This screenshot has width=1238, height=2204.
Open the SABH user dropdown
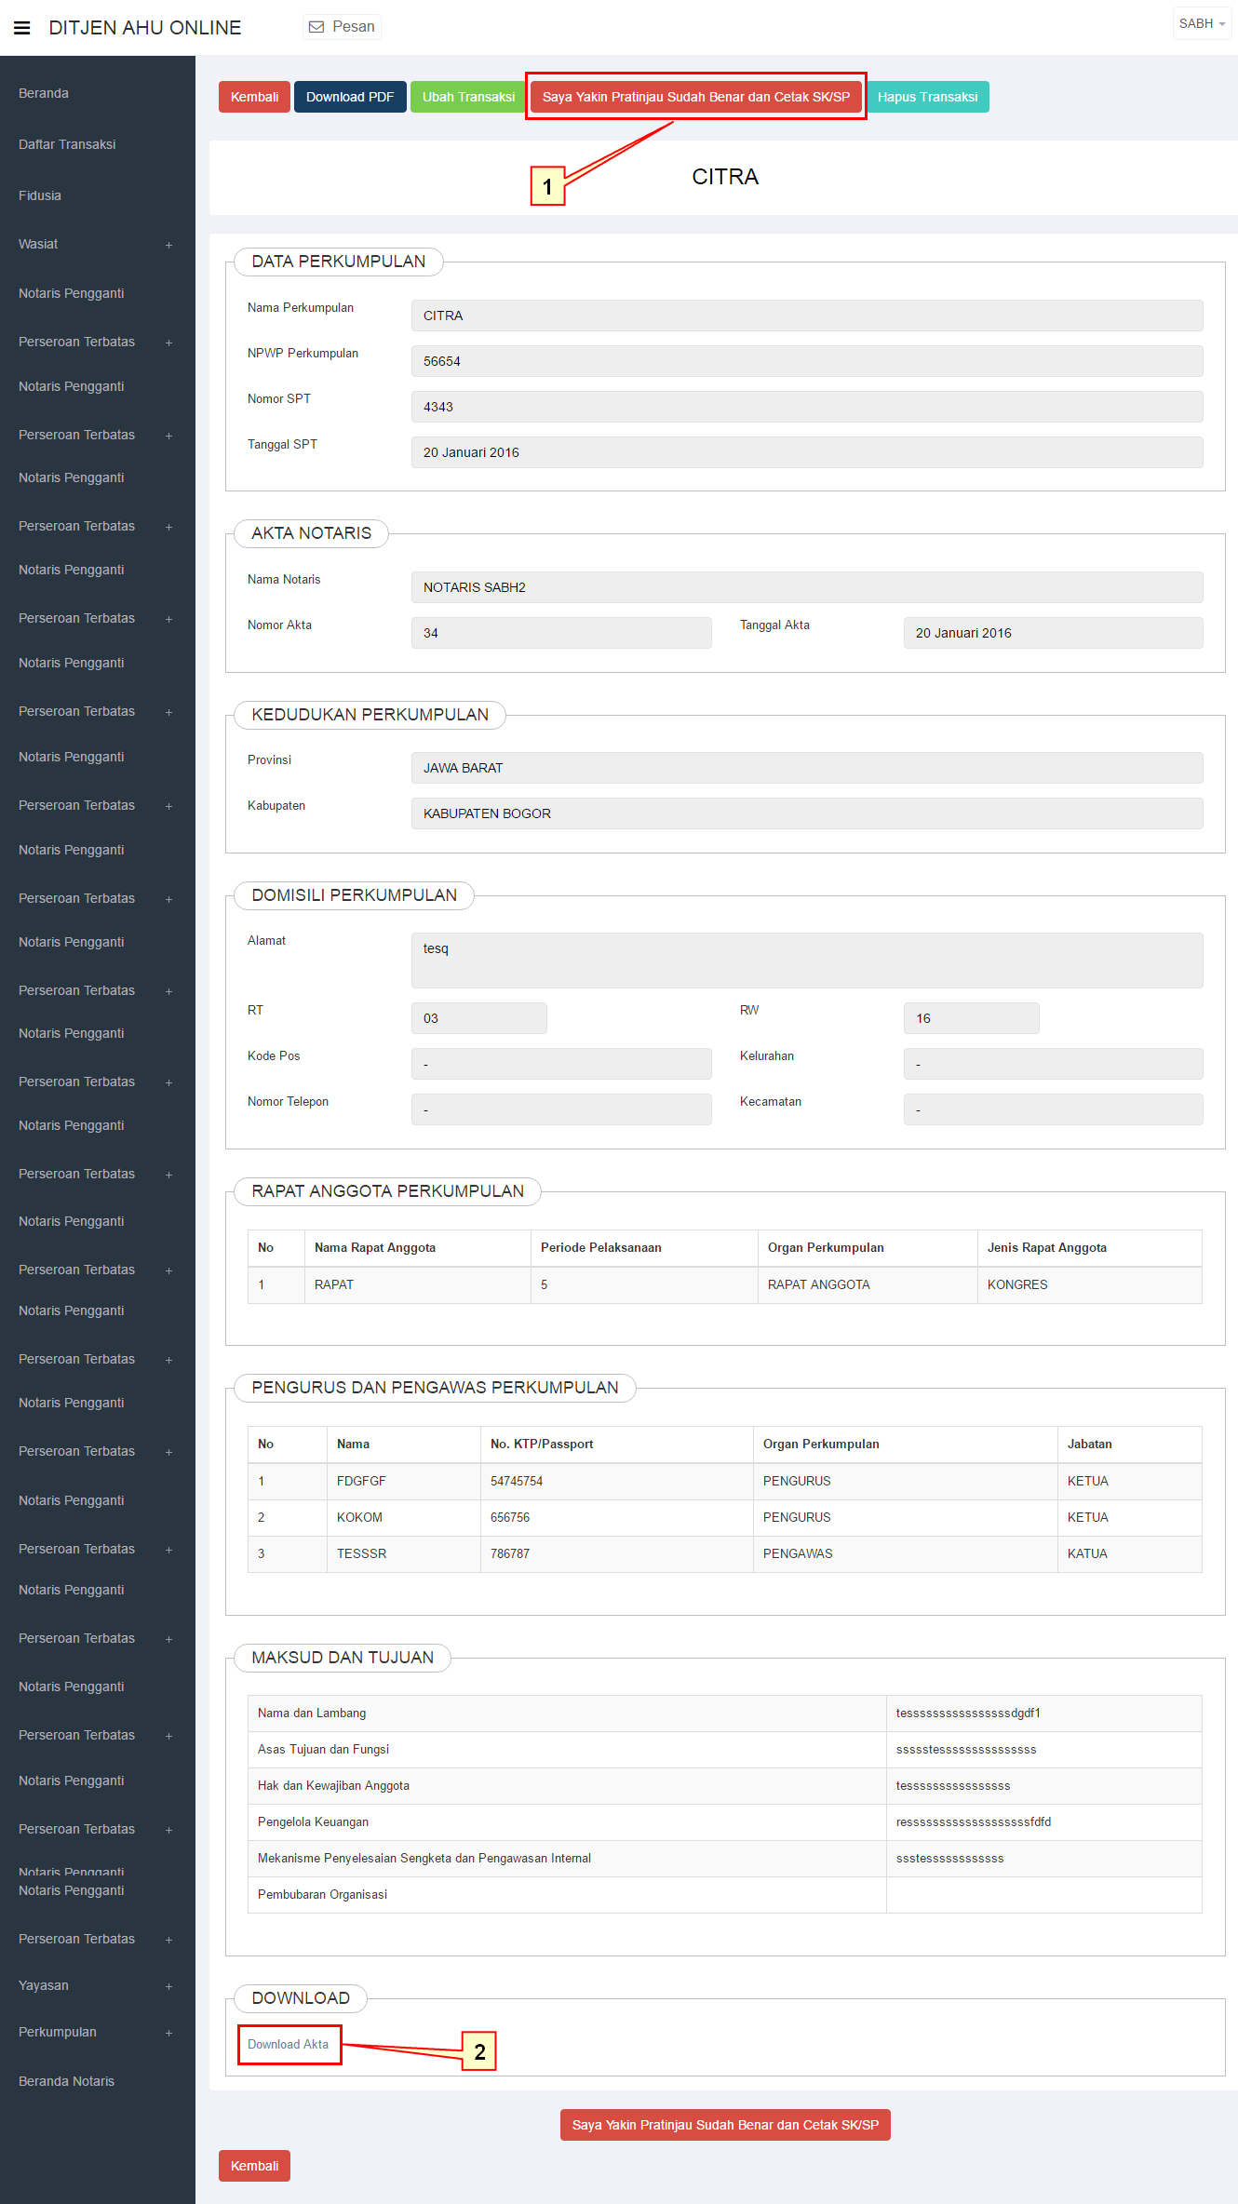click(x=1201, y=24)
